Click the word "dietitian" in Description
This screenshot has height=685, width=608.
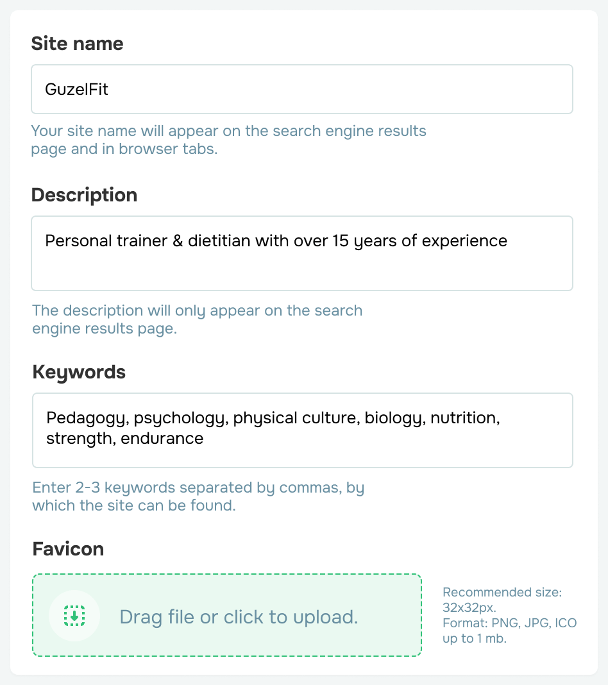(221, 241)
